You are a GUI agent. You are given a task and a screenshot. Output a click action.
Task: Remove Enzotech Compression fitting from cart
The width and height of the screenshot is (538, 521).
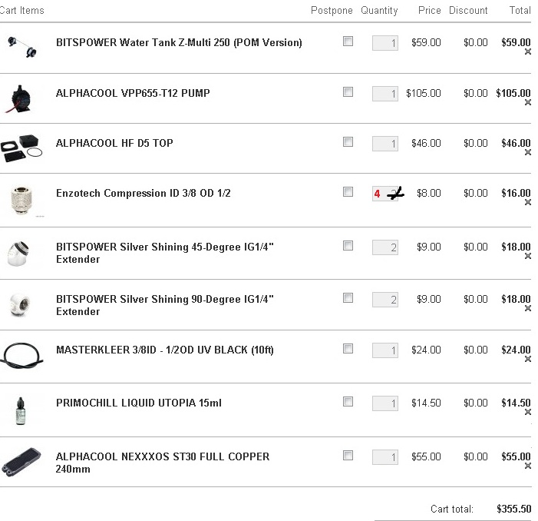(x=528, y=202)
